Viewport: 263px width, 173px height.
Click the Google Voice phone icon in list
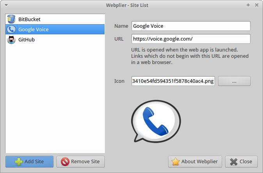click(x=11, y=29)
